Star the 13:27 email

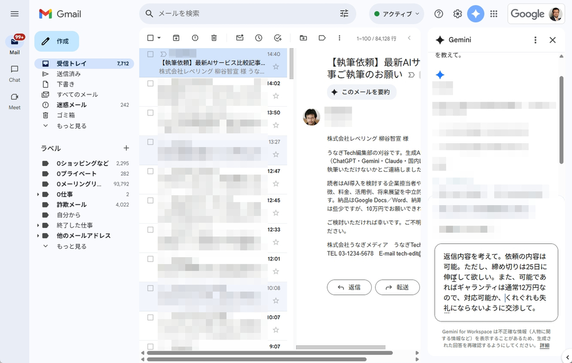pos(276,155)
